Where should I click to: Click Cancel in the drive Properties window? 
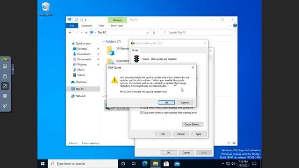(186, 153)
